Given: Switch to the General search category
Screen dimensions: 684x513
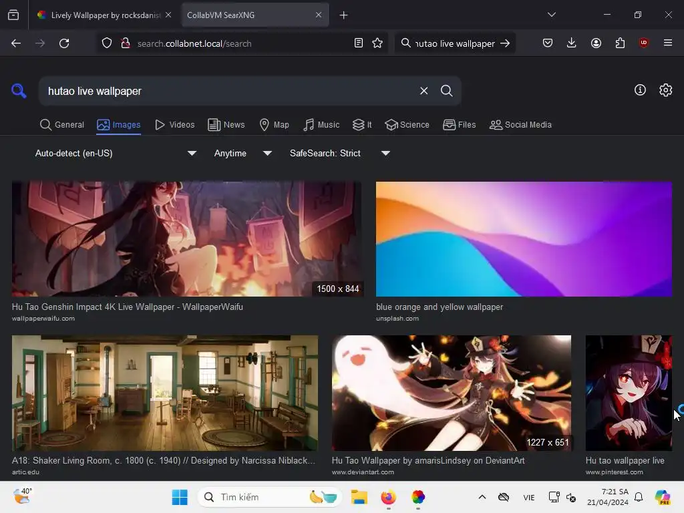Looking at the screenshot, I should point(62,125).
